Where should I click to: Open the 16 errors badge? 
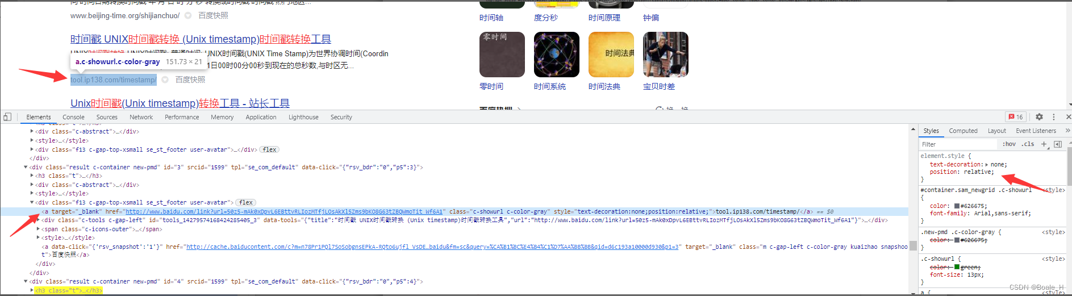(x=1016, y=117)
